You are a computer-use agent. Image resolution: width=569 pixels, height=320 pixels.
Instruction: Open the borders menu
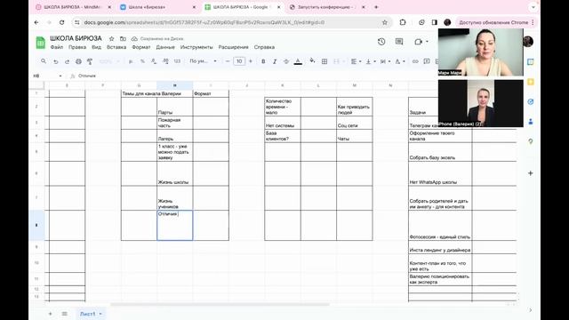(x=325, y=61)
